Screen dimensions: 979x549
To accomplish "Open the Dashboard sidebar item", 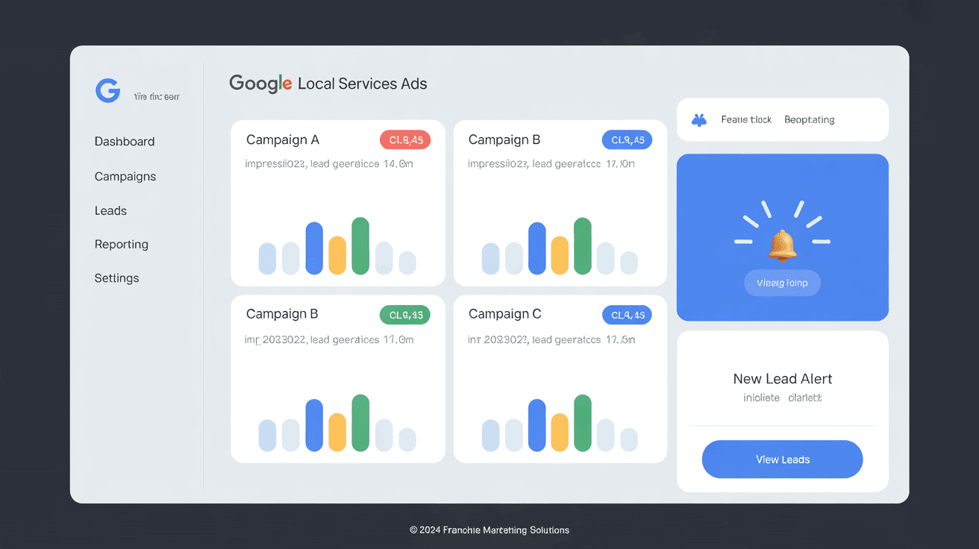I will [x=125, y=142].
